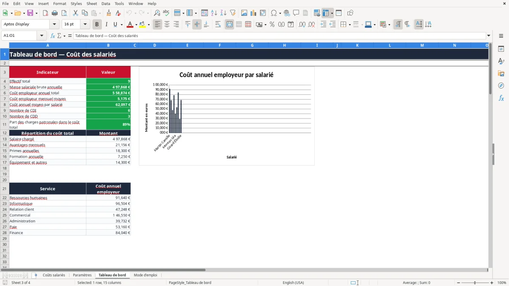Toggle Align Left
This screenshot has height=286, width=509.
[157, 25]
